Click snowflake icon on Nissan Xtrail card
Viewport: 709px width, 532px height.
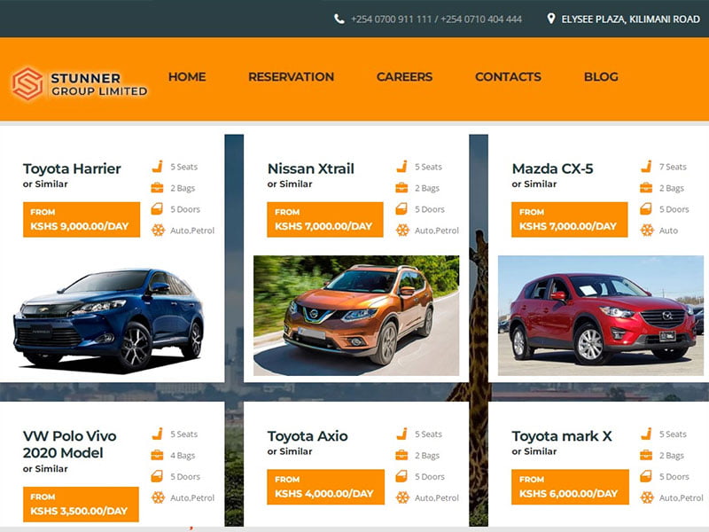click(x=402, y=231)
